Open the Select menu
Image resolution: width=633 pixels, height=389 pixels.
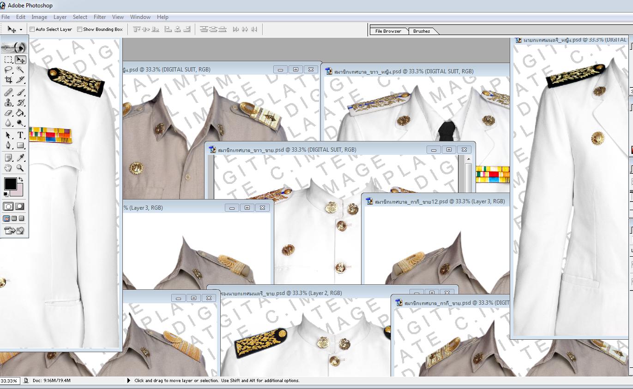click(x=80, y=17)
